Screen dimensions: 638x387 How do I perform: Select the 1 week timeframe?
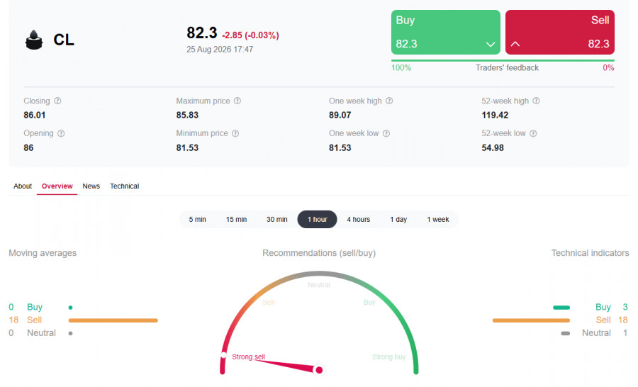[x=438, y=219]
